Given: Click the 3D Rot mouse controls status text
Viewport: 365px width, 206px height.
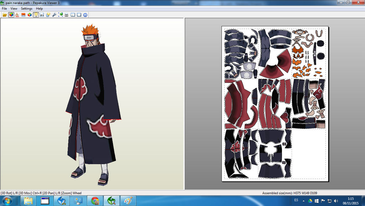Looking at the screenshot, I should click(x=41, y=193).
